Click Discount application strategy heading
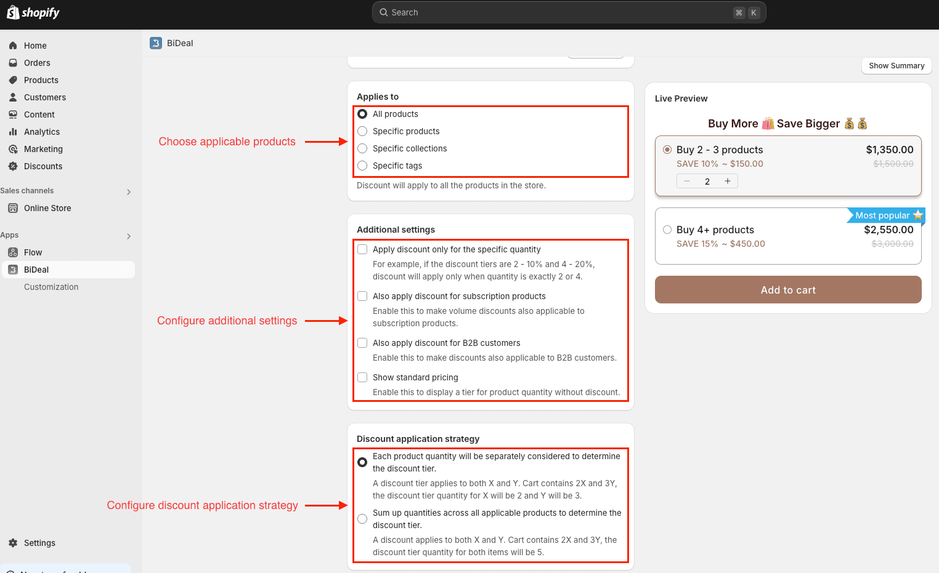 (418, 439)
